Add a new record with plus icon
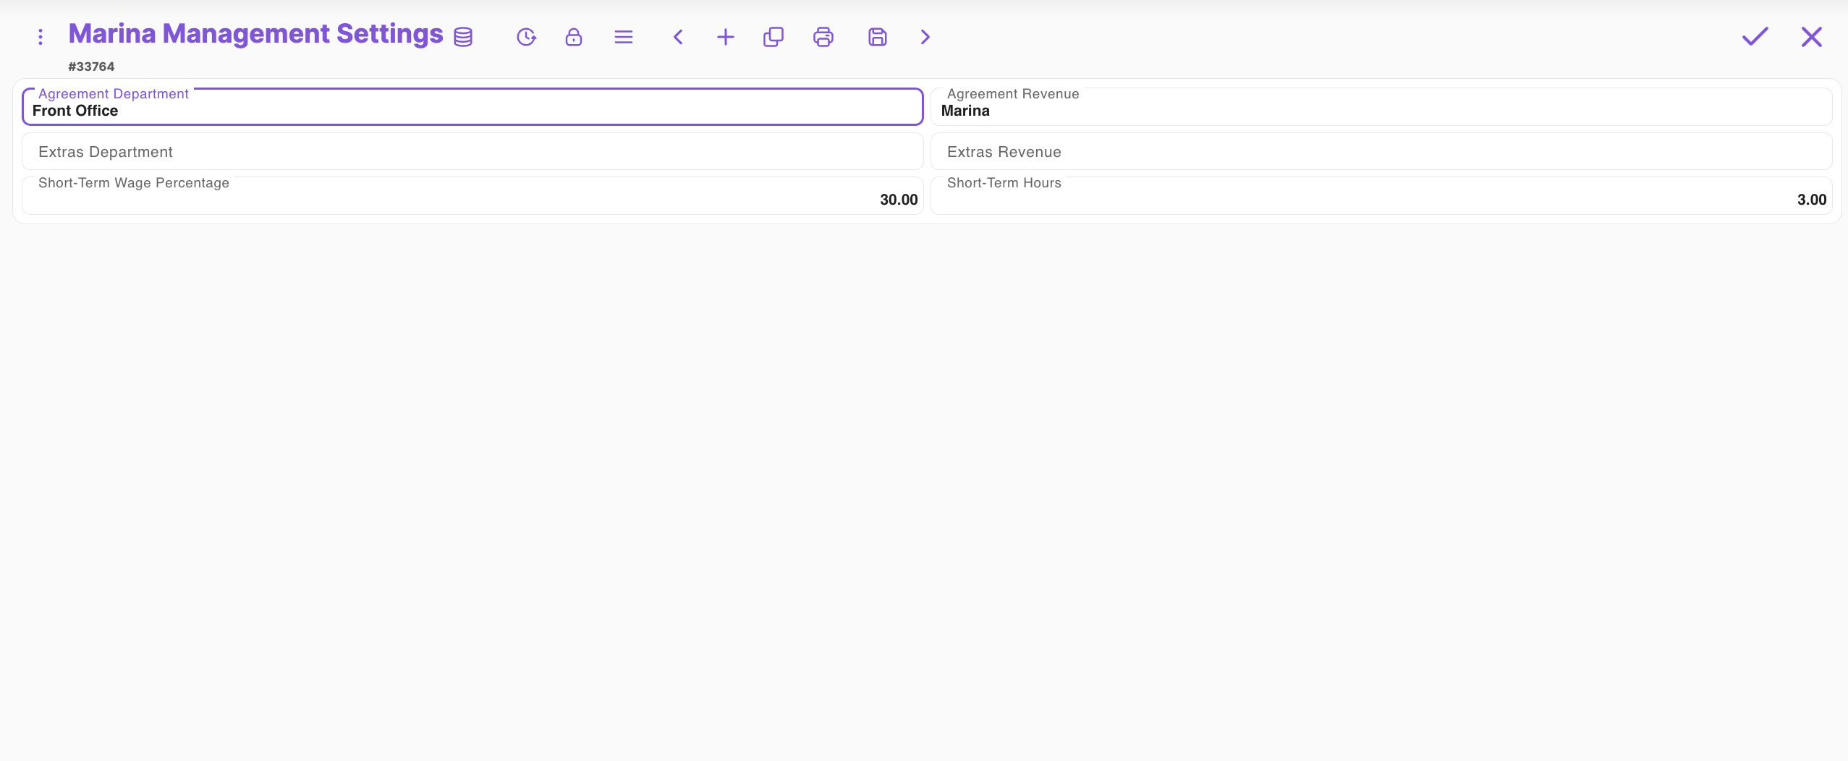1848x761 pixels. [725, 37]
